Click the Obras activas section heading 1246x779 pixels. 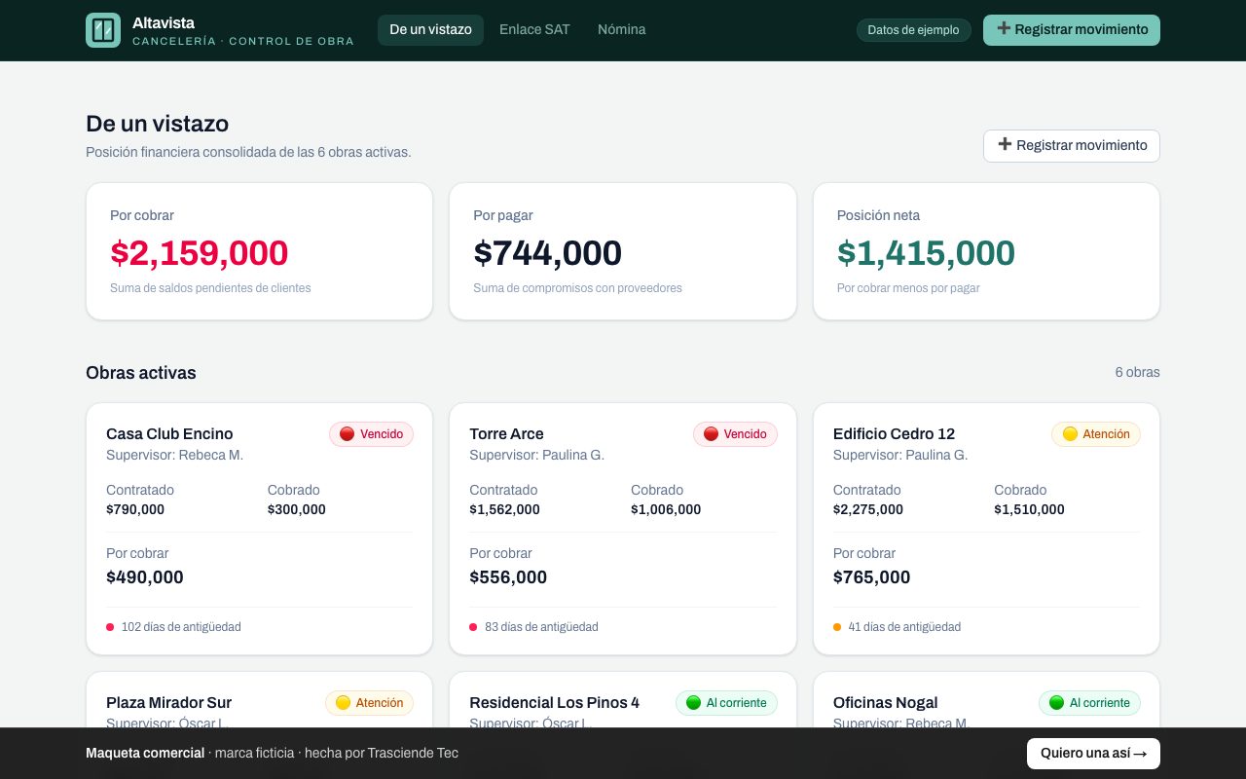(x=141, y=373)
